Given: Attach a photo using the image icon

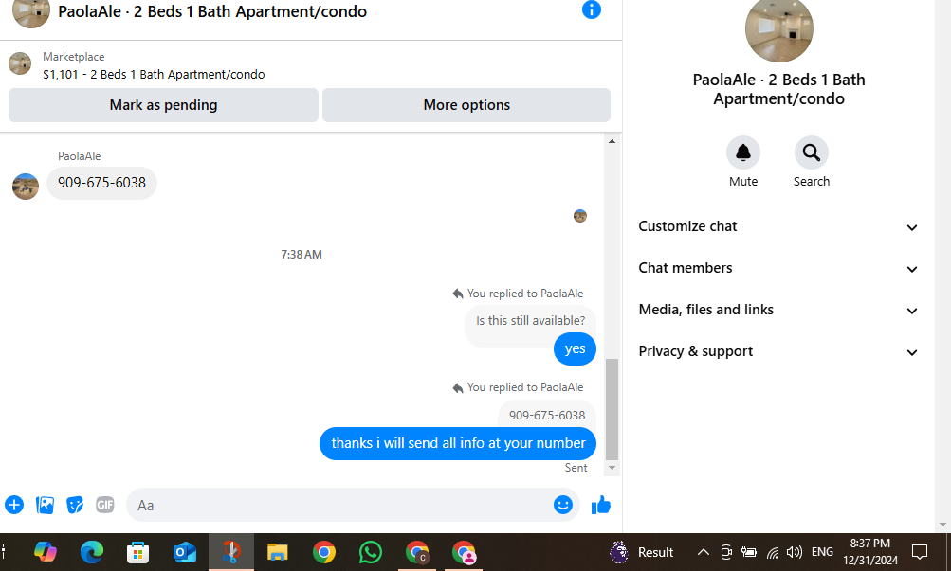Looking at the screenshot, I should pyautogui.click(x=45, y=505).
